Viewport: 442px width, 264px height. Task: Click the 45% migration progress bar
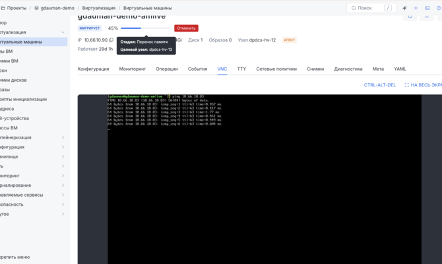[146, 28]
